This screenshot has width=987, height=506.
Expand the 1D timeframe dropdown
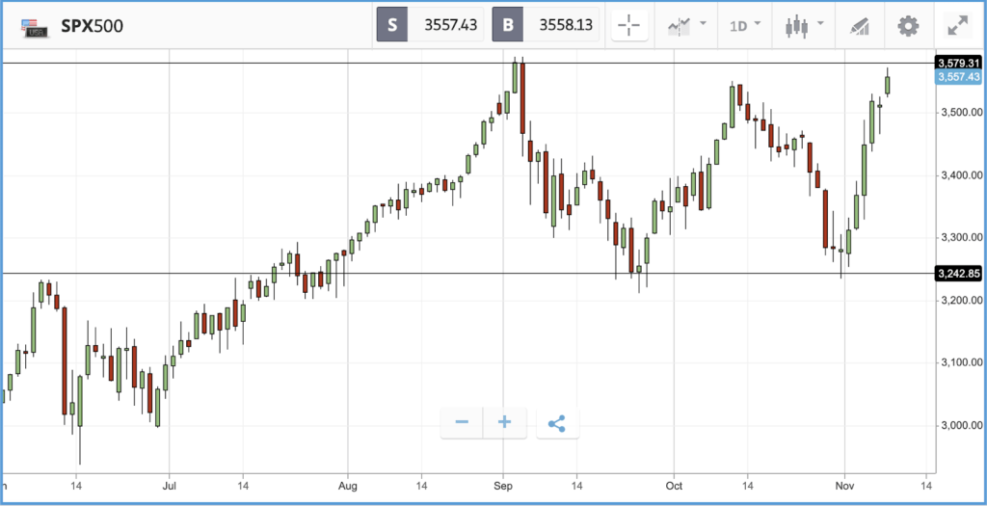pyautogui.click(x=745, y=26)
